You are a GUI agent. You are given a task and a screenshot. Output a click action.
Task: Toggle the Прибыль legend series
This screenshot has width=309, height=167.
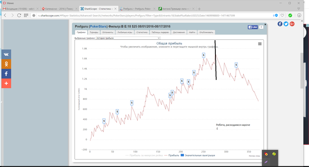click(172, 156)
